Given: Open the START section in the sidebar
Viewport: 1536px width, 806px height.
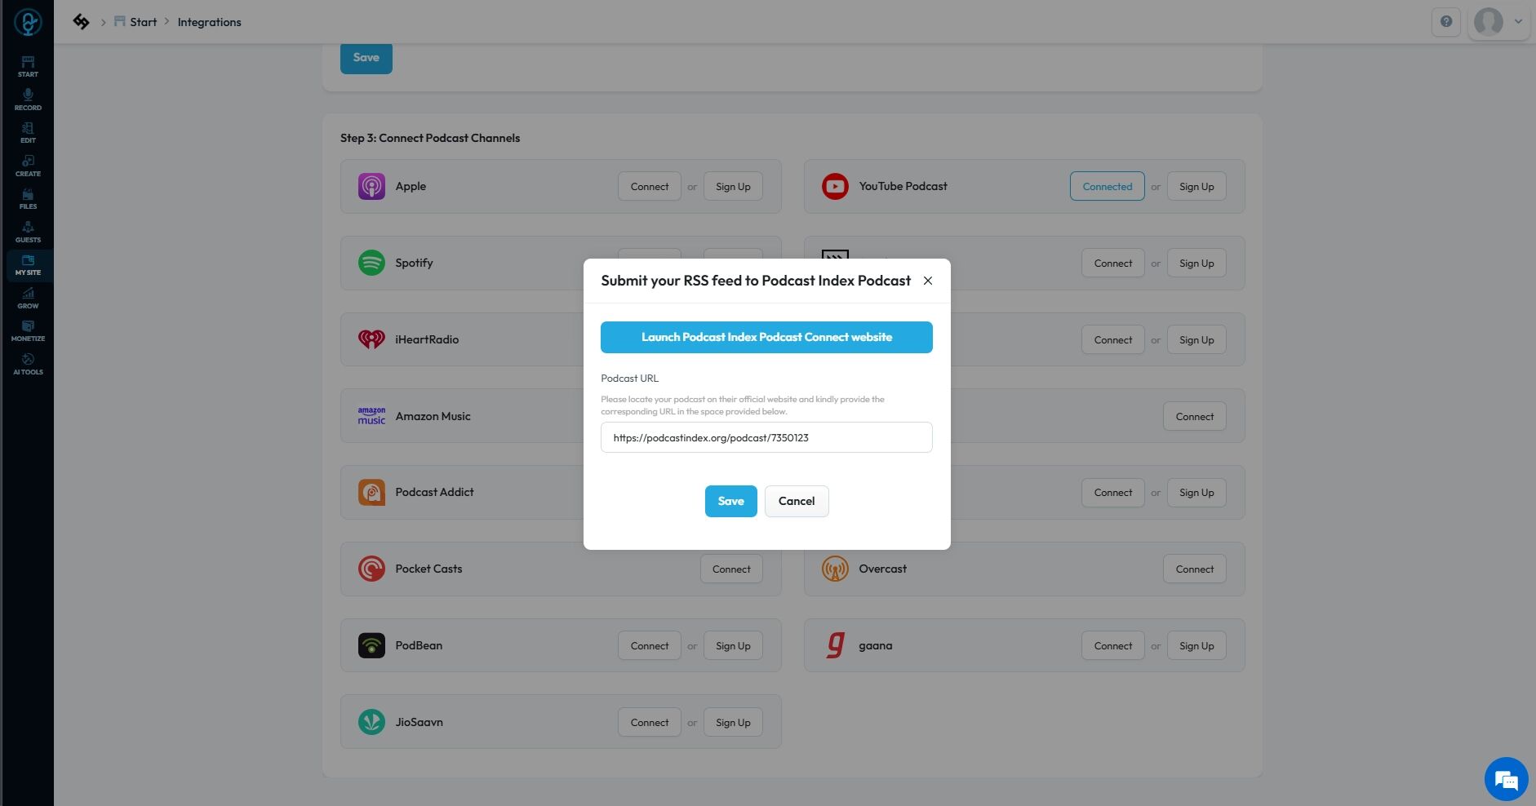Looking at the screenshot, I should (x=28, y=67).
